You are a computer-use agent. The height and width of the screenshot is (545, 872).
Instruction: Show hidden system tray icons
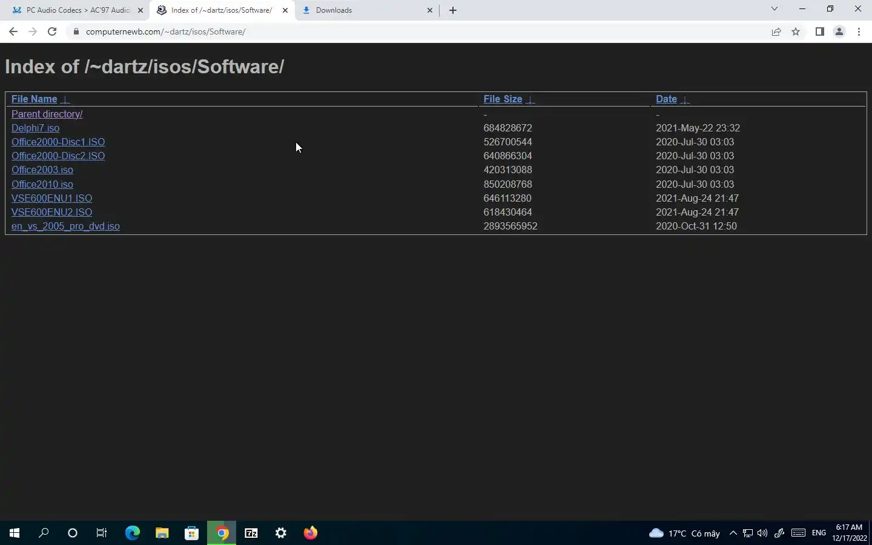733,533
